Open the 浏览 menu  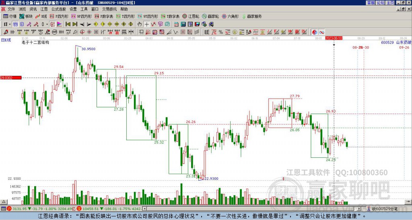pyautogui.click(x=23, y=9)
